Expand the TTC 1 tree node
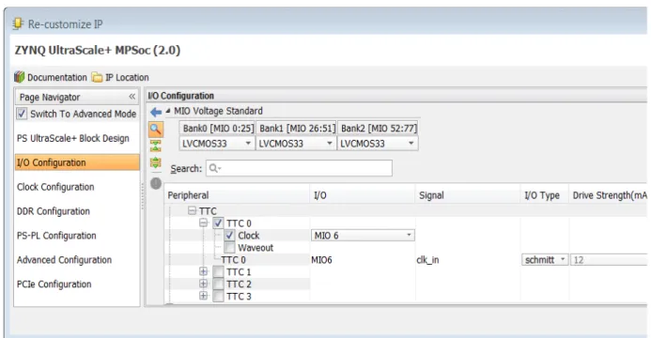Screen dimensions: 651x338 (203, 271)
